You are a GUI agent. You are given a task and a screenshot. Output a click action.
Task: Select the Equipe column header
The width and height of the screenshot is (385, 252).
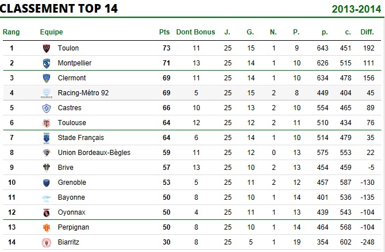(51, 32)
